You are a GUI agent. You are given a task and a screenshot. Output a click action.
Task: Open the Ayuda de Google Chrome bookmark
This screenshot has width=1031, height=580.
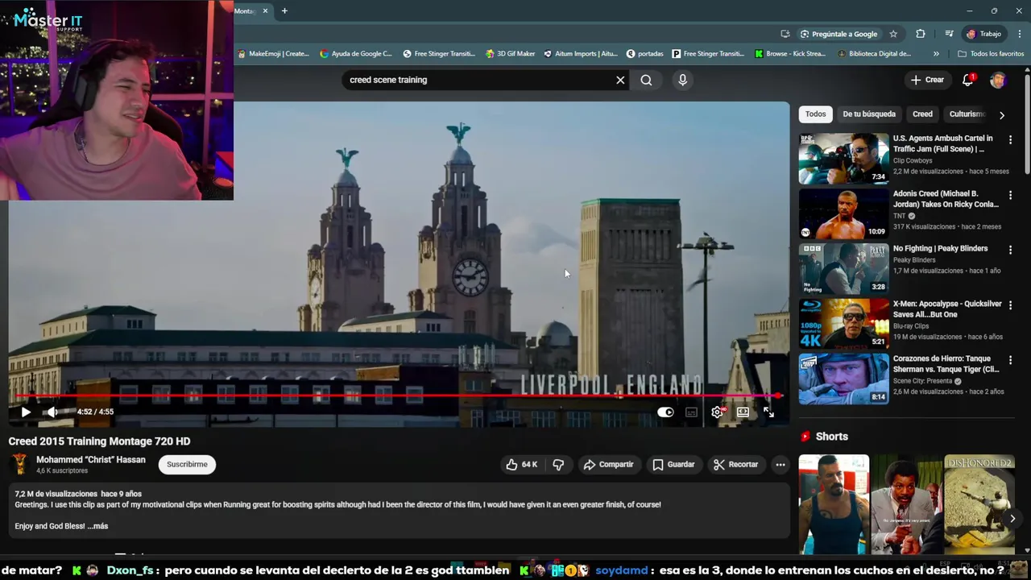(355, 54)
